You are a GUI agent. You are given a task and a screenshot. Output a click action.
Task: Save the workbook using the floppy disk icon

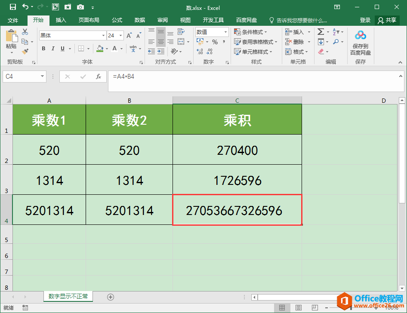(13, 7)
